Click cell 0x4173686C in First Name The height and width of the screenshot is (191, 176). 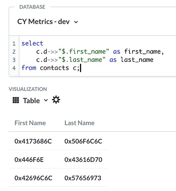coord(33,141)
